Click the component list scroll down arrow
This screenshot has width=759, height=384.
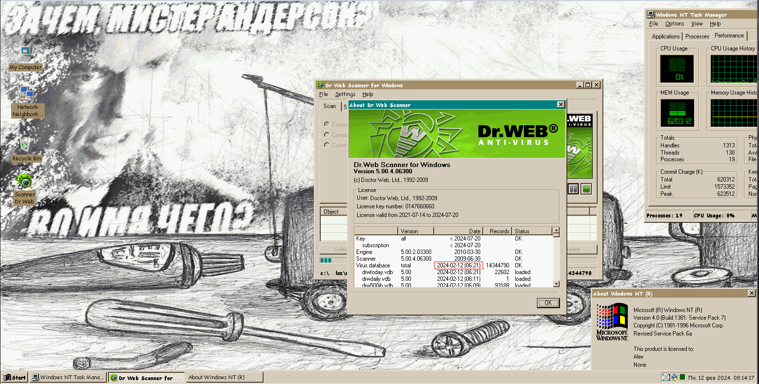tap(556, 284)
